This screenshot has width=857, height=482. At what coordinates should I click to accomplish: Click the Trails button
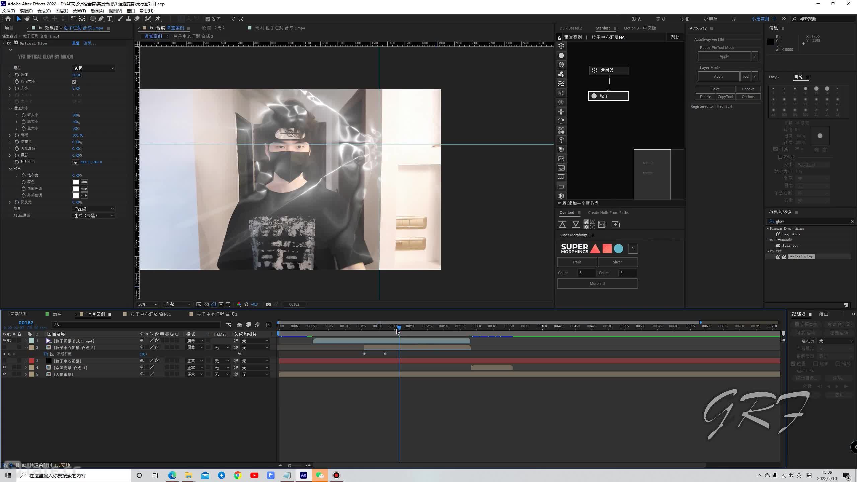pos(577,262)
